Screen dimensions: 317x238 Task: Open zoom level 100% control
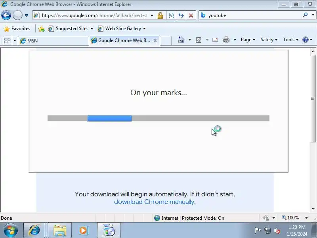290,218
